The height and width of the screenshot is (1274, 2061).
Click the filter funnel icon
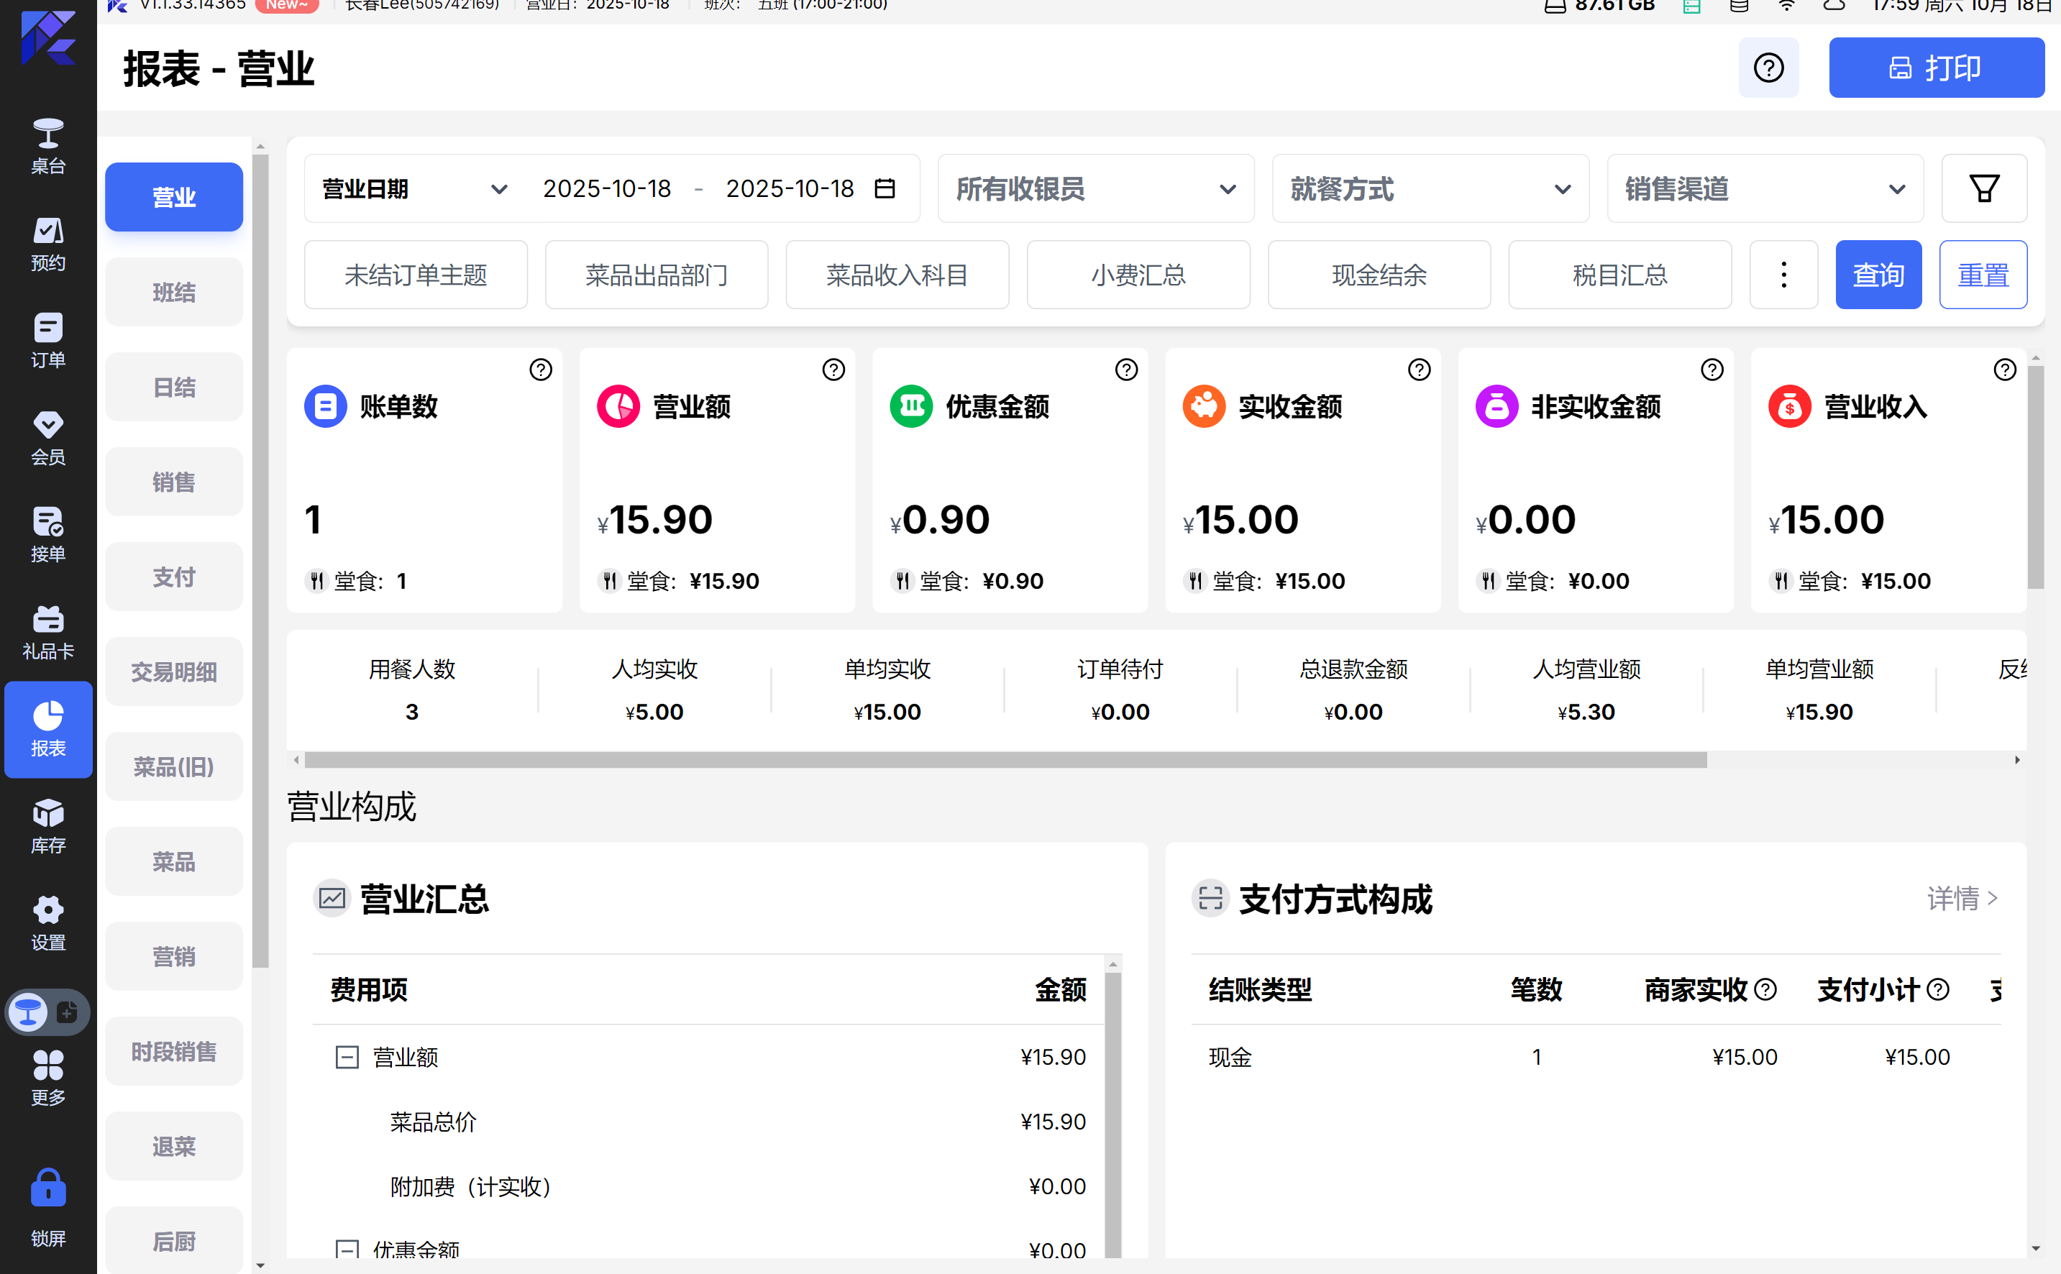pyautogui.click(x=1983, y=189)
